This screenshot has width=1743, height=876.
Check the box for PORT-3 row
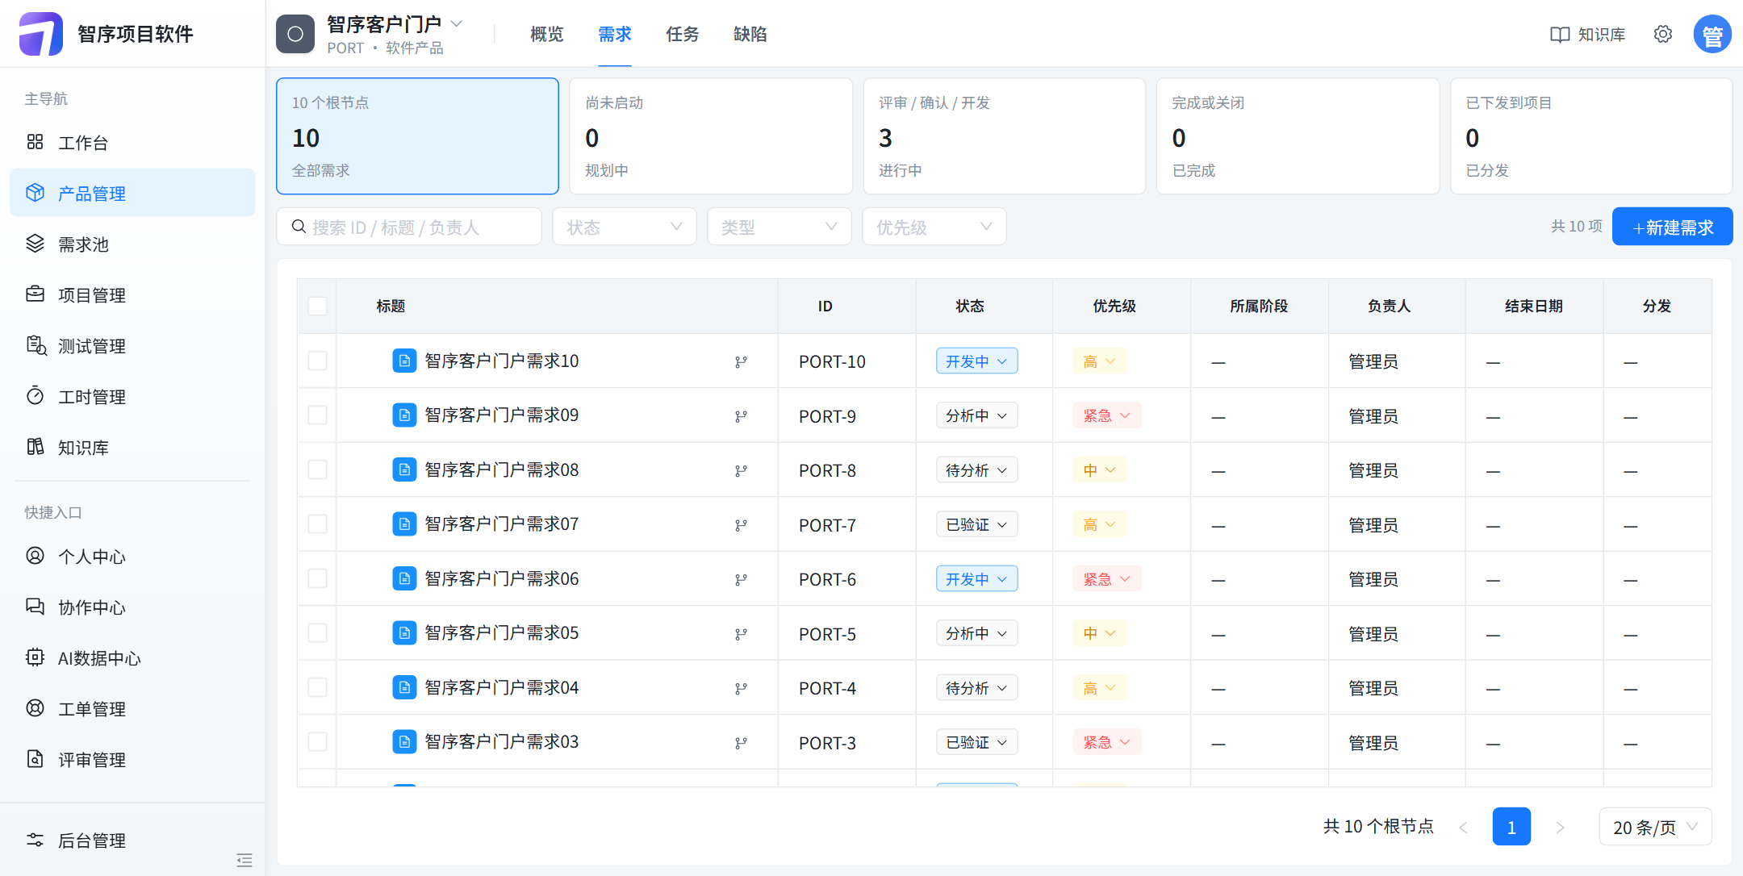318,741
